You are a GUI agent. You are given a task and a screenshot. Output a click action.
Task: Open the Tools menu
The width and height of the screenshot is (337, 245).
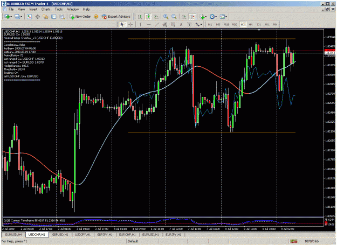tap(58, 9)
